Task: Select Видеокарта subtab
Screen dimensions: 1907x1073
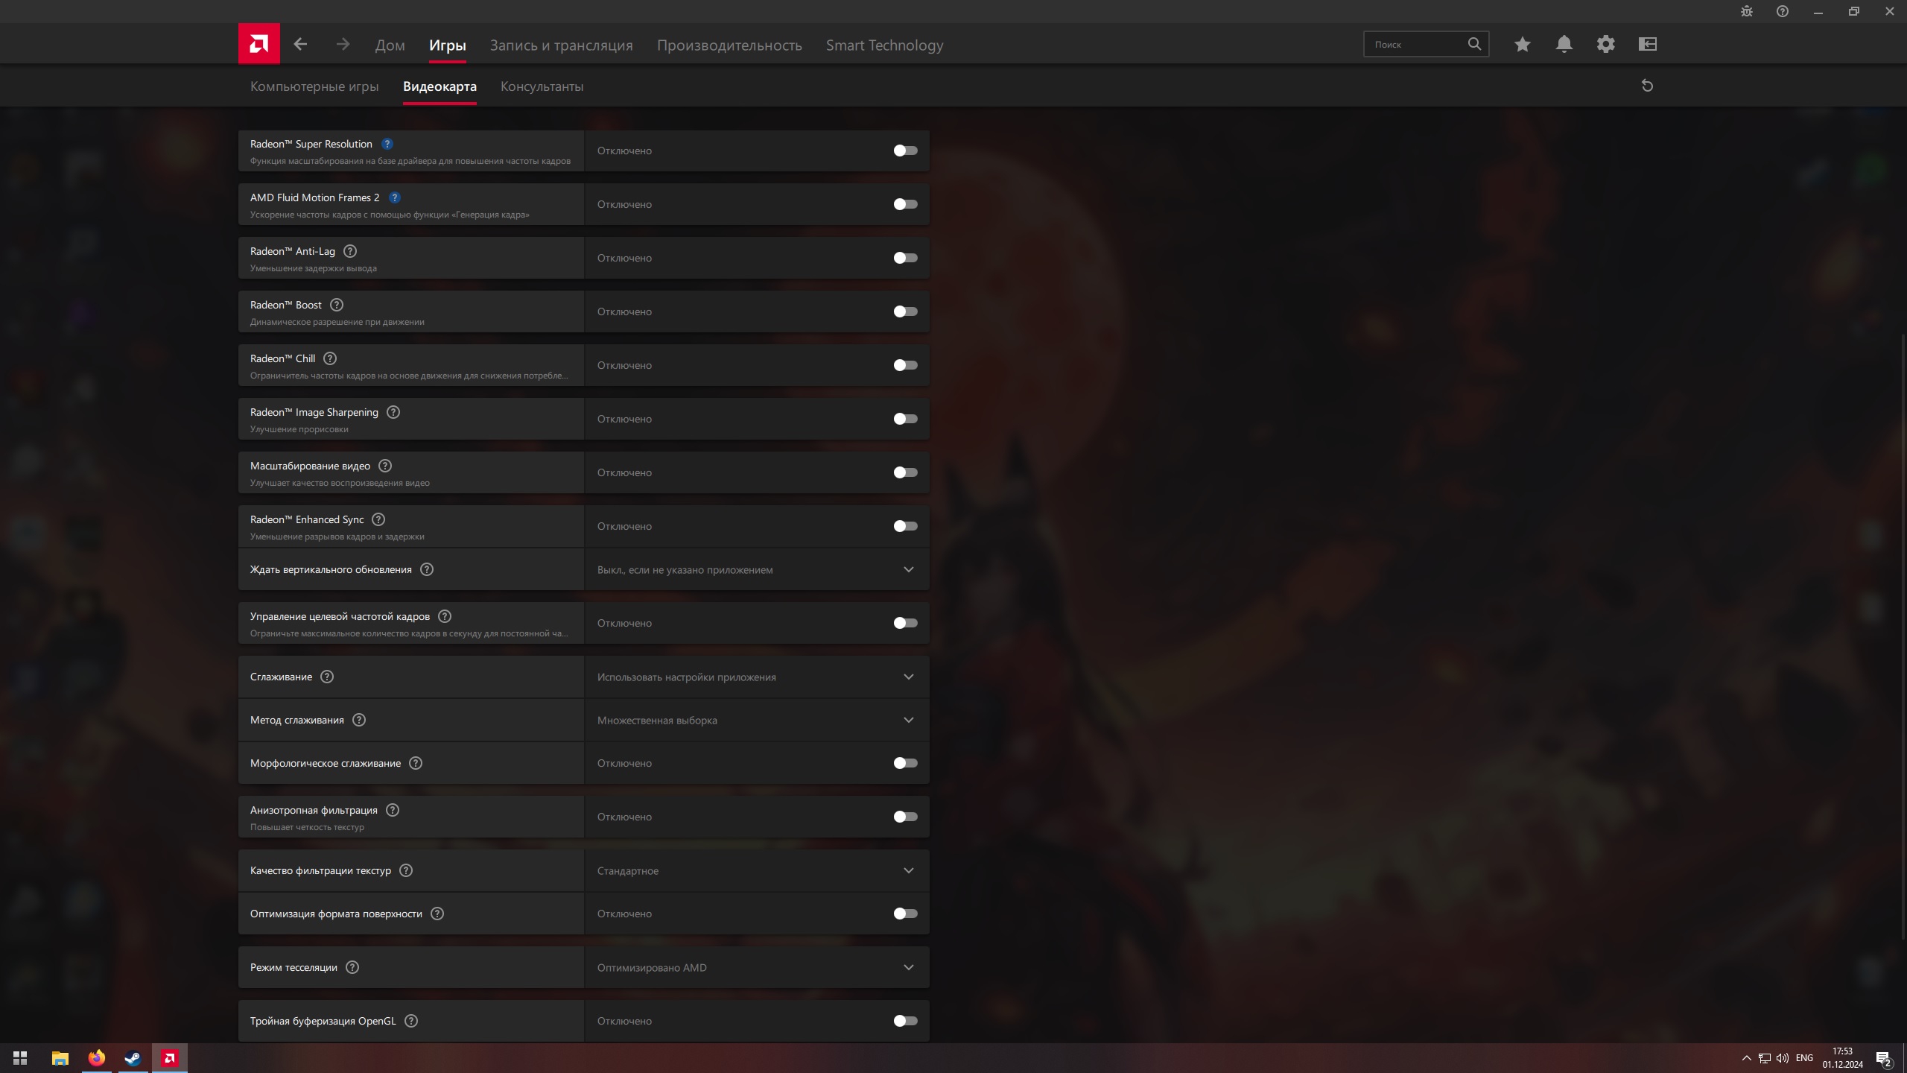Action: (x=440, y=86)
